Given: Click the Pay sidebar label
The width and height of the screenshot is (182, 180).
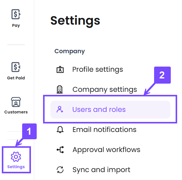Looking at the screenshot, I should coord(16,26).
